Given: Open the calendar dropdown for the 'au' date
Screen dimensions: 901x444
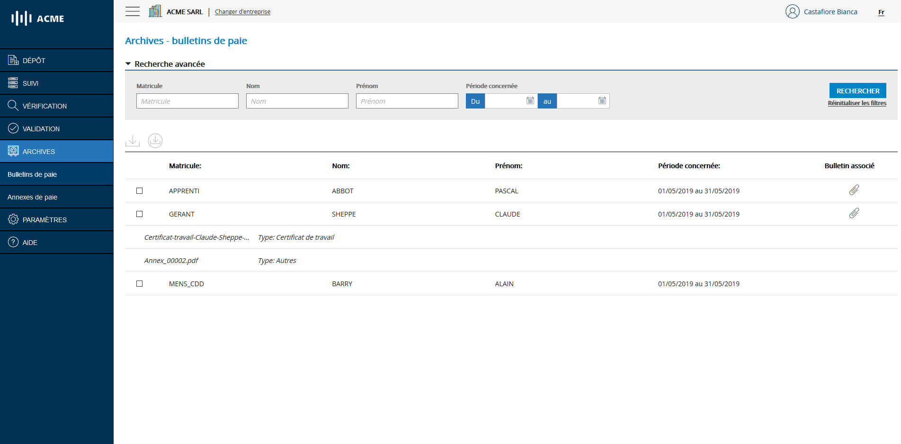Looking at the screenshot, I should pyautogui.click(x=602, y=101).
